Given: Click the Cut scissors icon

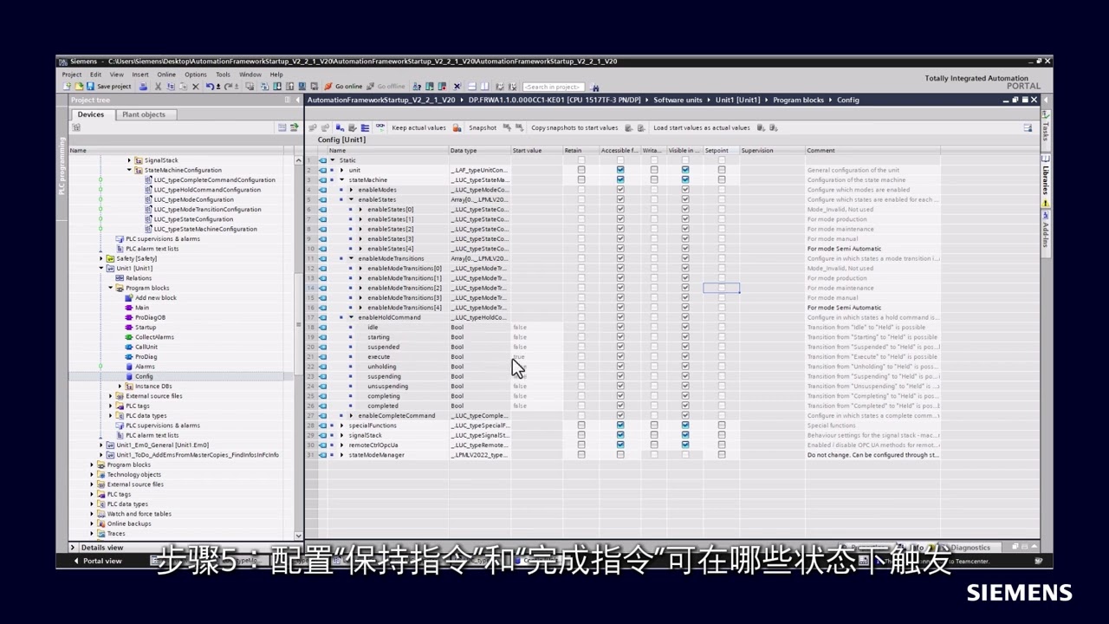Looking at the screenshot, I should coord(158,87).
